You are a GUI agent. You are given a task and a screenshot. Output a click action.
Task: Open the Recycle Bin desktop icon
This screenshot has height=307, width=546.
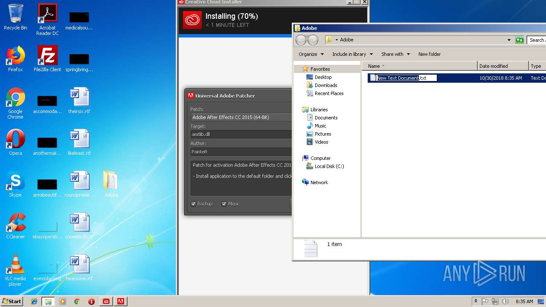coord(15,17)
